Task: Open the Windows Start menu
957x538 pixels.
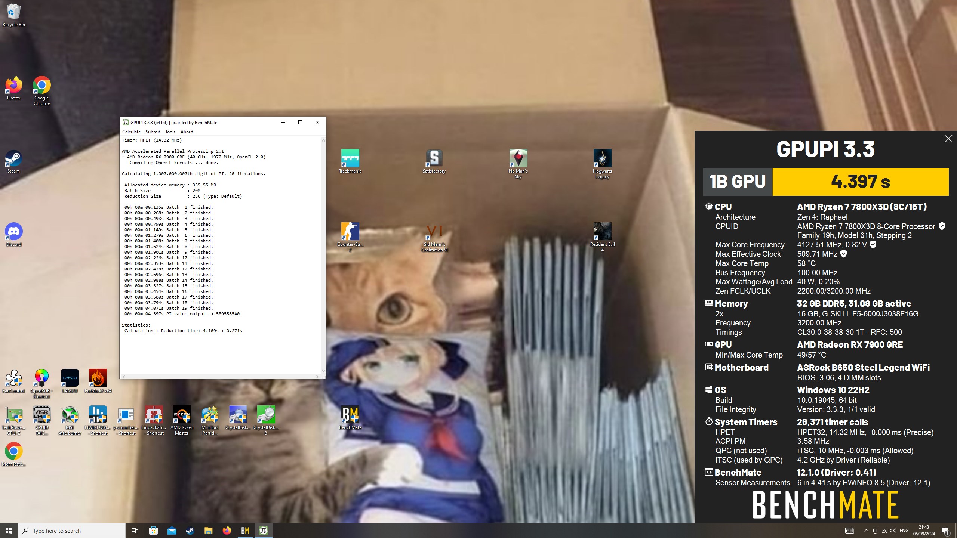Action: click(x=9, y=531)
